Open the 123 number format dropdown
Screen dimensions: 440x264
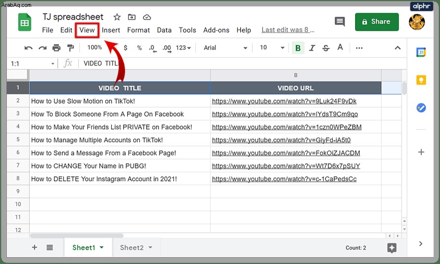183,48
